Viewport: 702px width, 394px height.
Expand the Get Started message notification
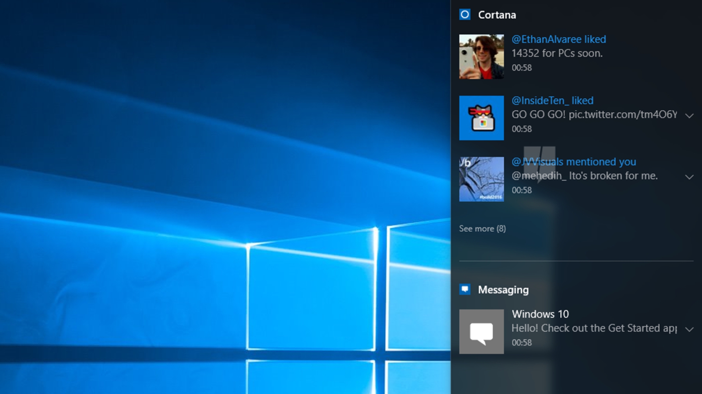[689, 329]
